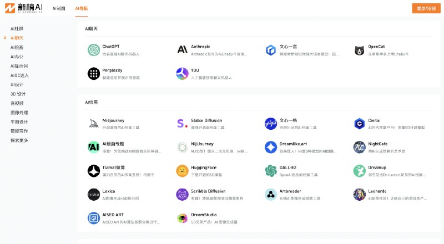Open 3D 设计 sidebar category

pos(18,94)
